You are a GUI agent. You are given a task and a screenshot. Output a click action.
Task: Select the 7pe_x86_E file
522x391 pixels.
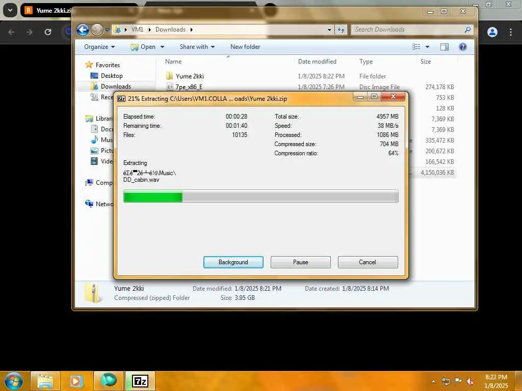point(189,87)
